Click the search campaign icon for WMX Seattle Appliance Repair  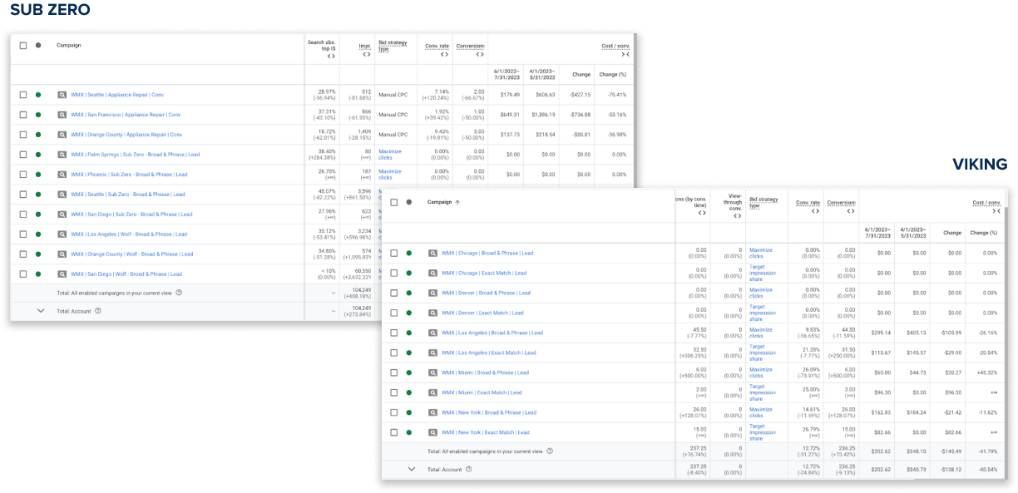pyautogui.click(x=62, y=95)
